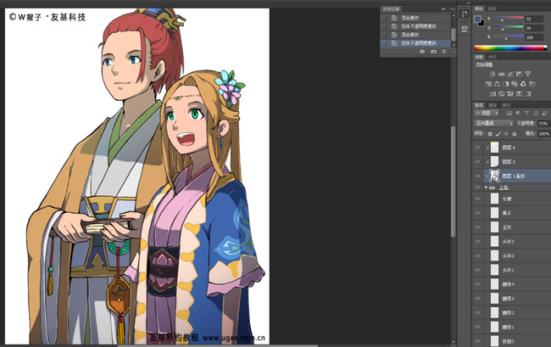The width and height of the screenshot is (551, 347).
Task: Click the layer opacity 71% field
Action: (543, 123)
